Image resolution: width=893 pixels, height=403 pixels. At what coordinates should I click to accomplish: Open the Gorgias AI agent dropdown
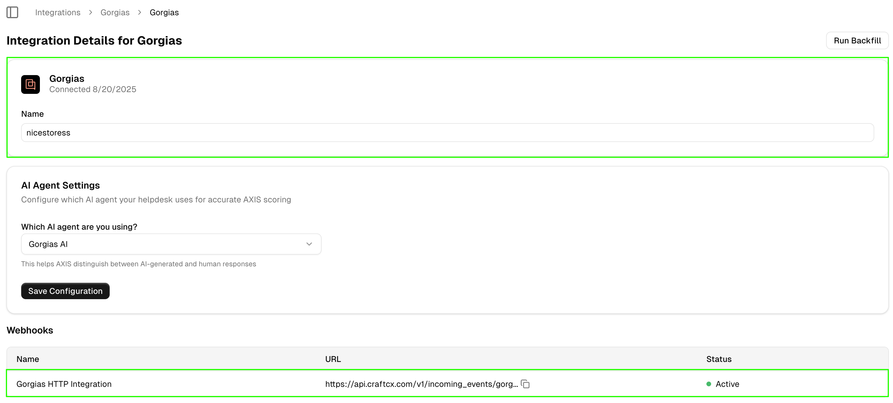click(171, 244)
